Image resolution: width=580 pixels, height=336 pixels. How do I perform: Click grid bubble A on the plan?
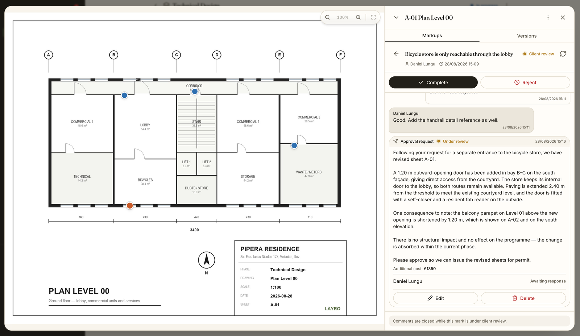49,55
